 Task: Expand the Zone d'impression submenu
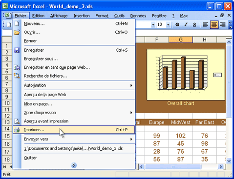point(131,113)
